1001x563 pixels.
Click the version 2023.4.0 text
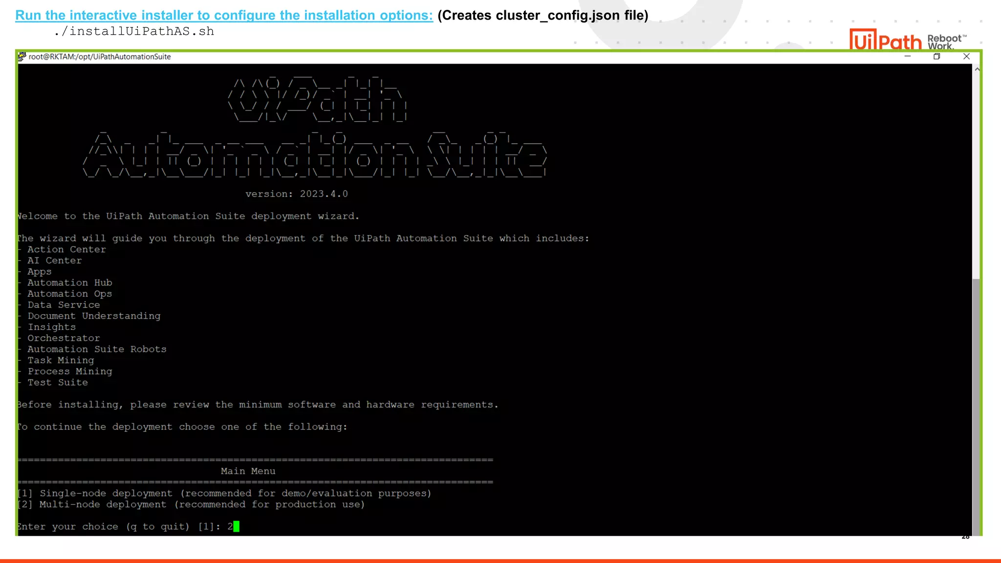pyautogui.click(x=296, y=194)
